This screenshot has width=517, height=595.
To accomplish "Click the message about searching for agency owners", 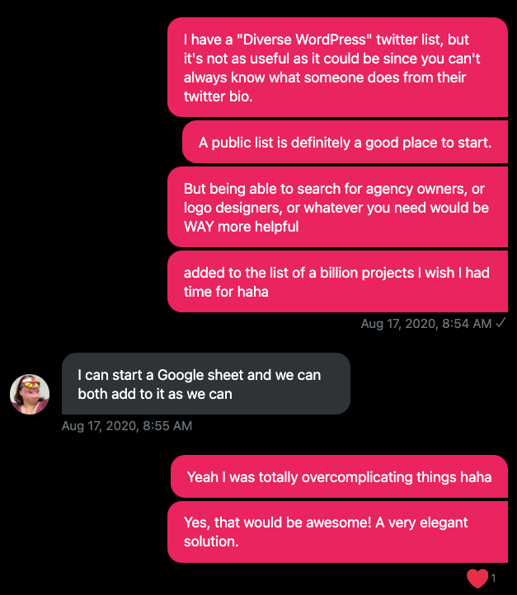I will tap(337, 207).
